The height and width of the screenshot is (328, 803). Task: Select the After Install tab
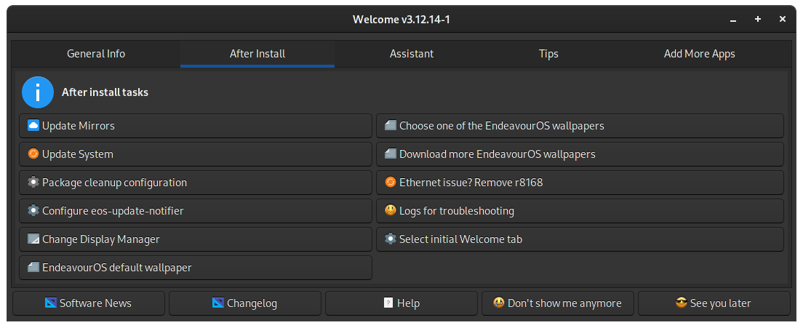coord(257,54)
